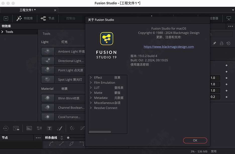Open the blackmagicdesign.com link
The image size is (235, 154).
point(169,47)
